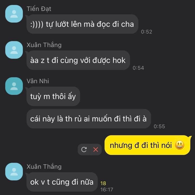Click the Xuân Thắng name above the last message
195x195 pixels.
pyautogui.click(x=44, y=167)
